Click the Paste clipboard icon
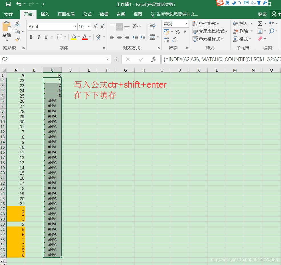The width and height of the screenshot is (281, 265). coord(7,27)
